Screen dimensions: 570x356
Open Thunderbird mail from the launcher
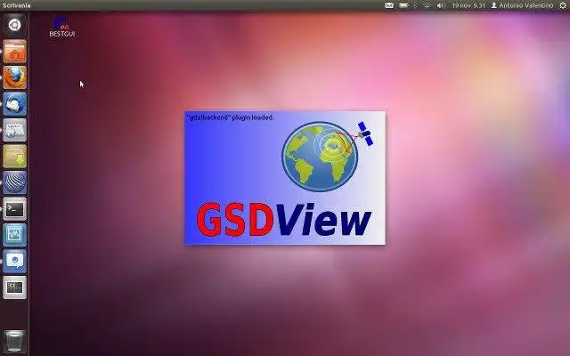click(x=15, y=104)
